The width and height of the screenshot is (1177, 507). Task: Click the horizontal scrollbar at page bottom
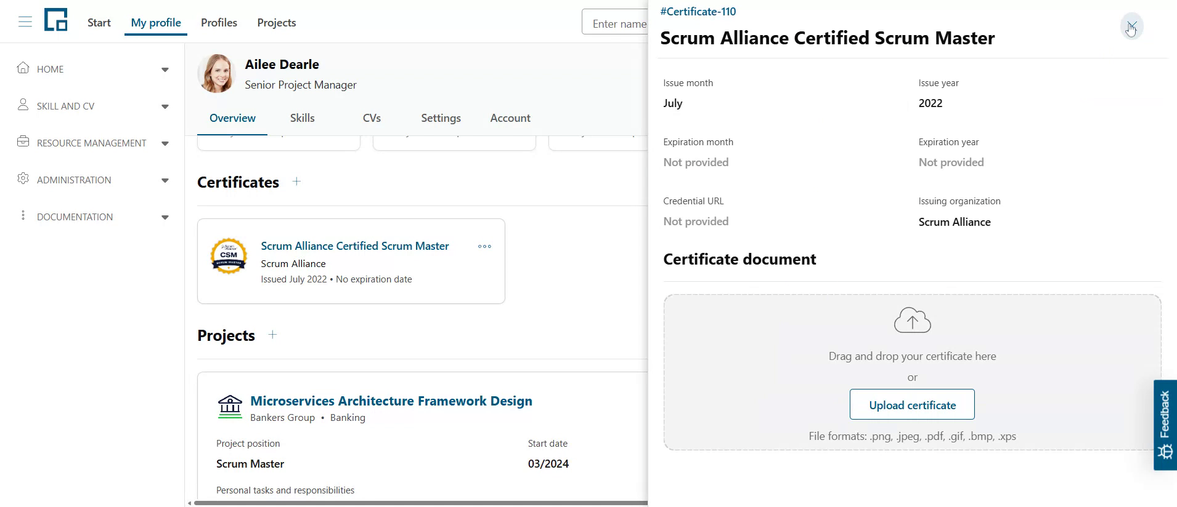[420, 503]
